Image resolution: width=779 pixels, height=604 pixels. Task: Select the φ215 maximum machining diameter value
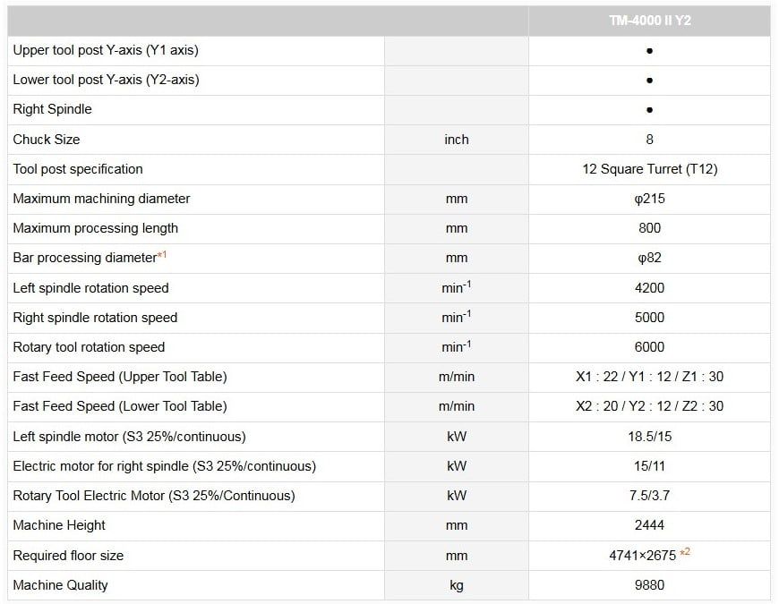coord(649,199)
